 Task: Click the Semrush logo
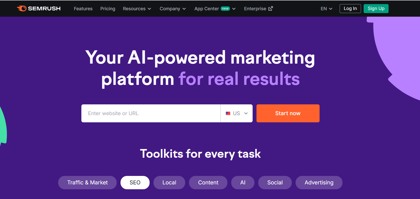(39, 8)
